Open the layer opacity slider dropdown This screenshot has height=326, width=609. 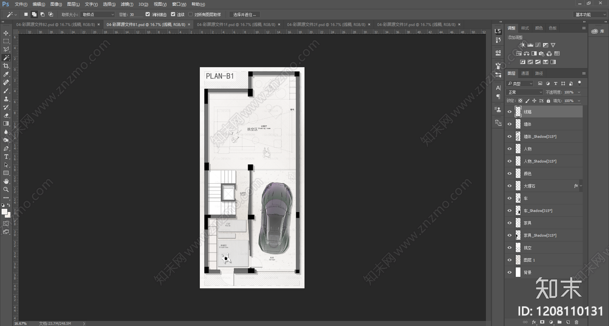579,92
